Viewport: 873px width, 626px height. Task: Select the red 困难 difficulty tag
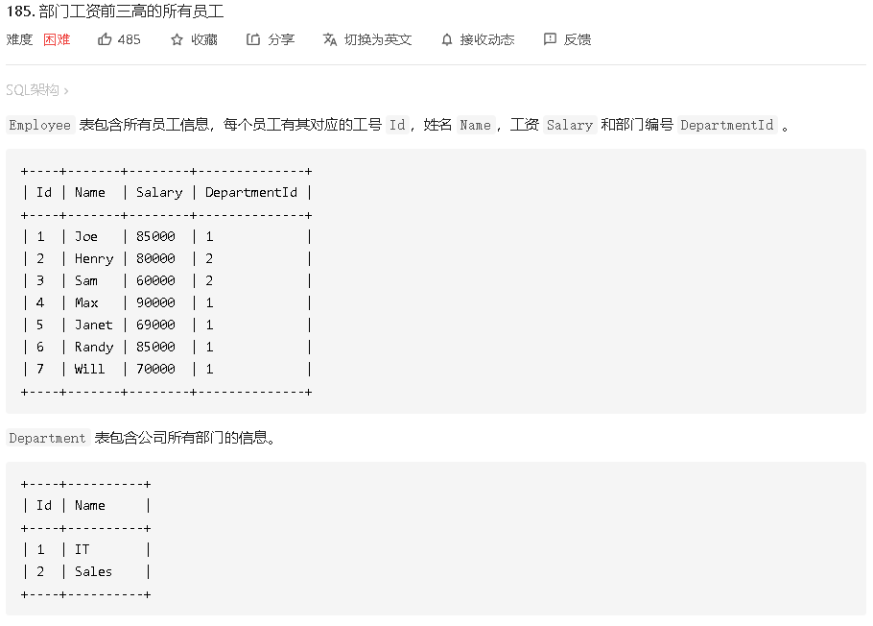pyautogui.click(x=57, y=40)
